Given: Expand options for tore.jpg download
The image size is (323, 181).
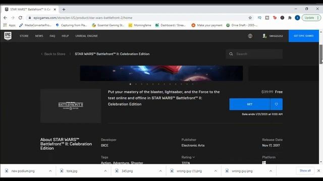Looking at the screenshot, I should click(105, 171).
